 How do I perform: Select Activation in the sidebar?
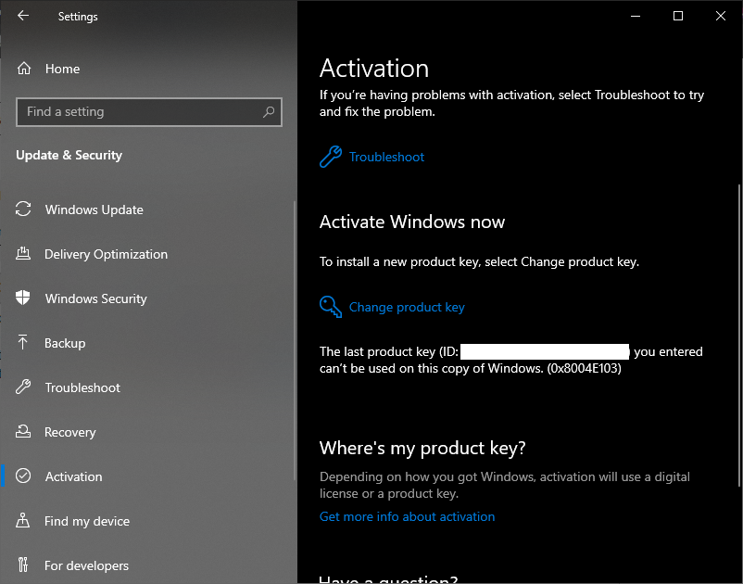click(x=74, y=476)
